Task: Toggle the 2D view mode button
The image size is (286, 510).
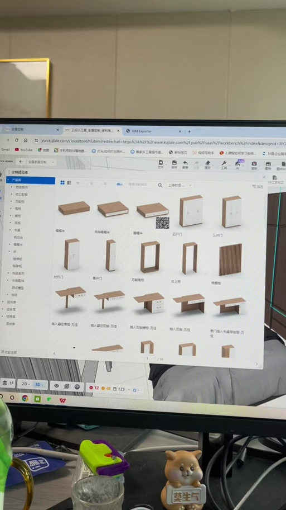Action: pos(26,384)
